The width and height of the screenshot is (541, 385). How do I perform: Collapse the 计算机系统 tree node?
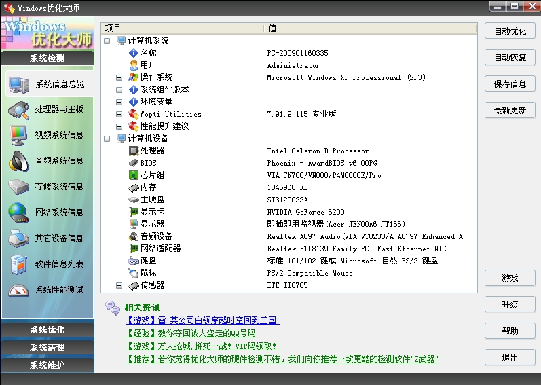(x=107, y=41)
